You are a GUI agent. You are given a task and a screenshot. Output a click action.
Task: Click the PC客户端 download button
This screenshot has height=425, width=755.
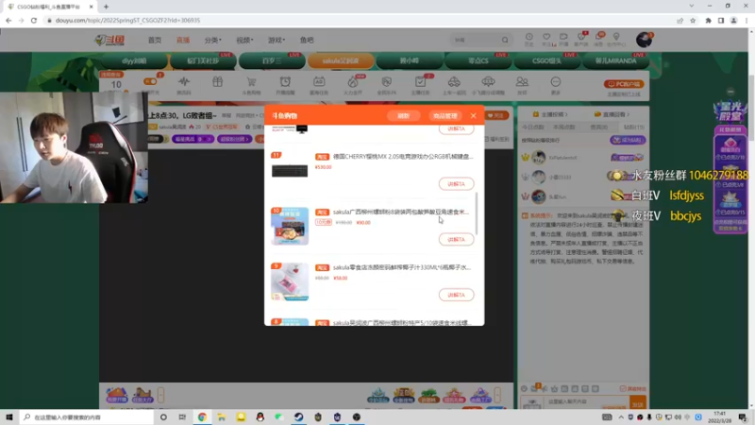point(624,84)
